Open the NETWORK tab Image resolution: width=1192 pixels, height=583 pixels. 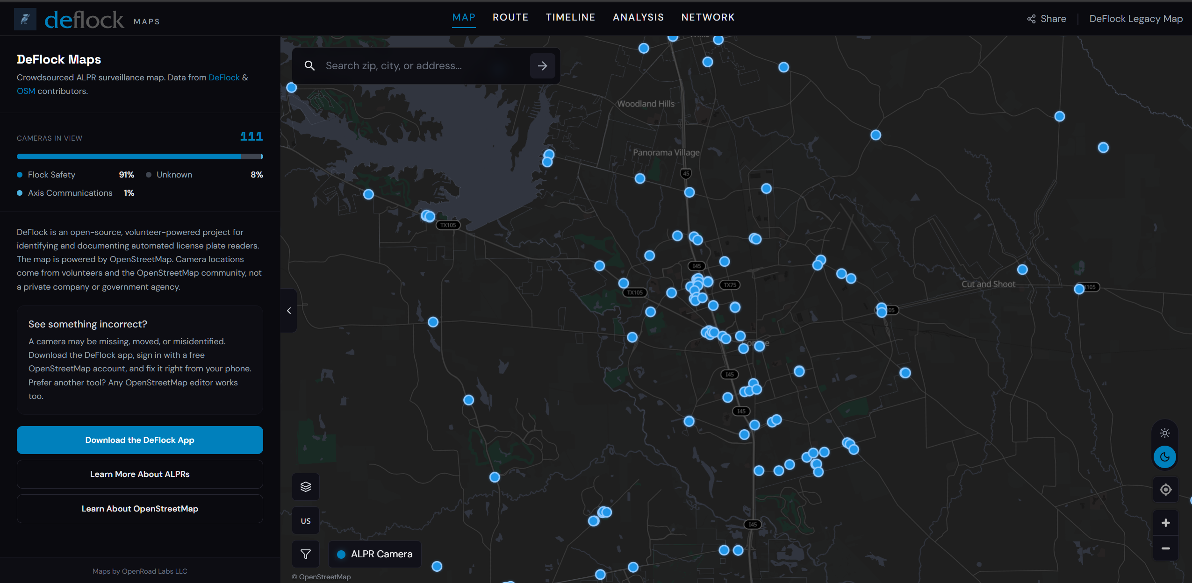(708, 17)
